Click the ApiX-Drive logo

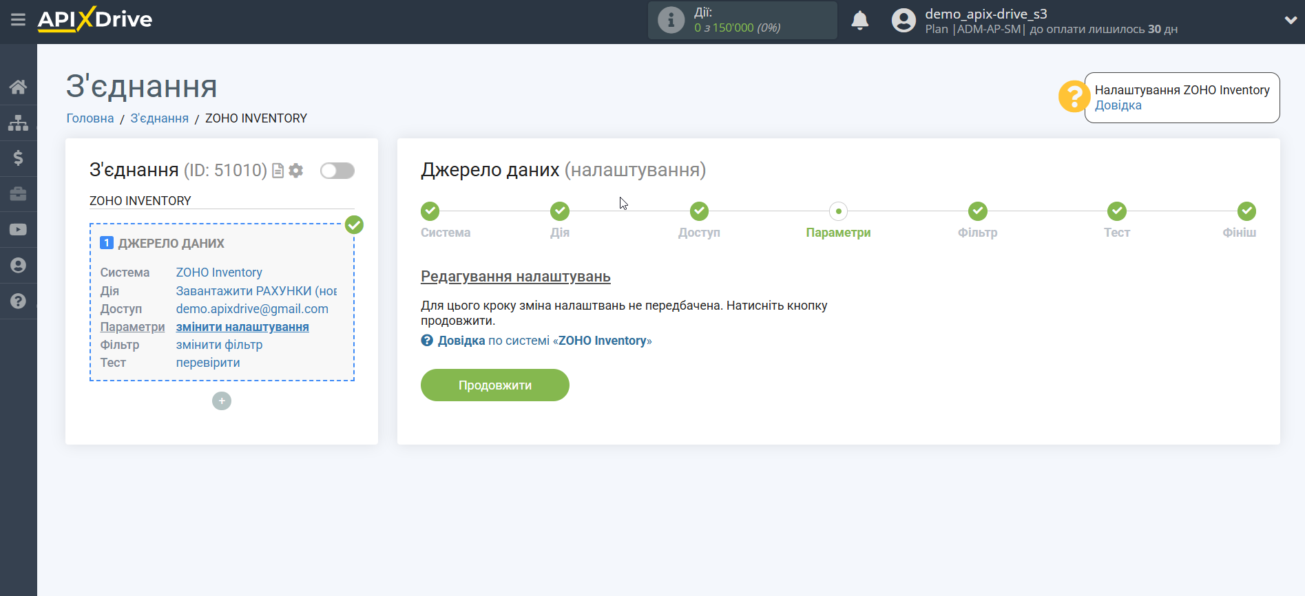(95, 20)
